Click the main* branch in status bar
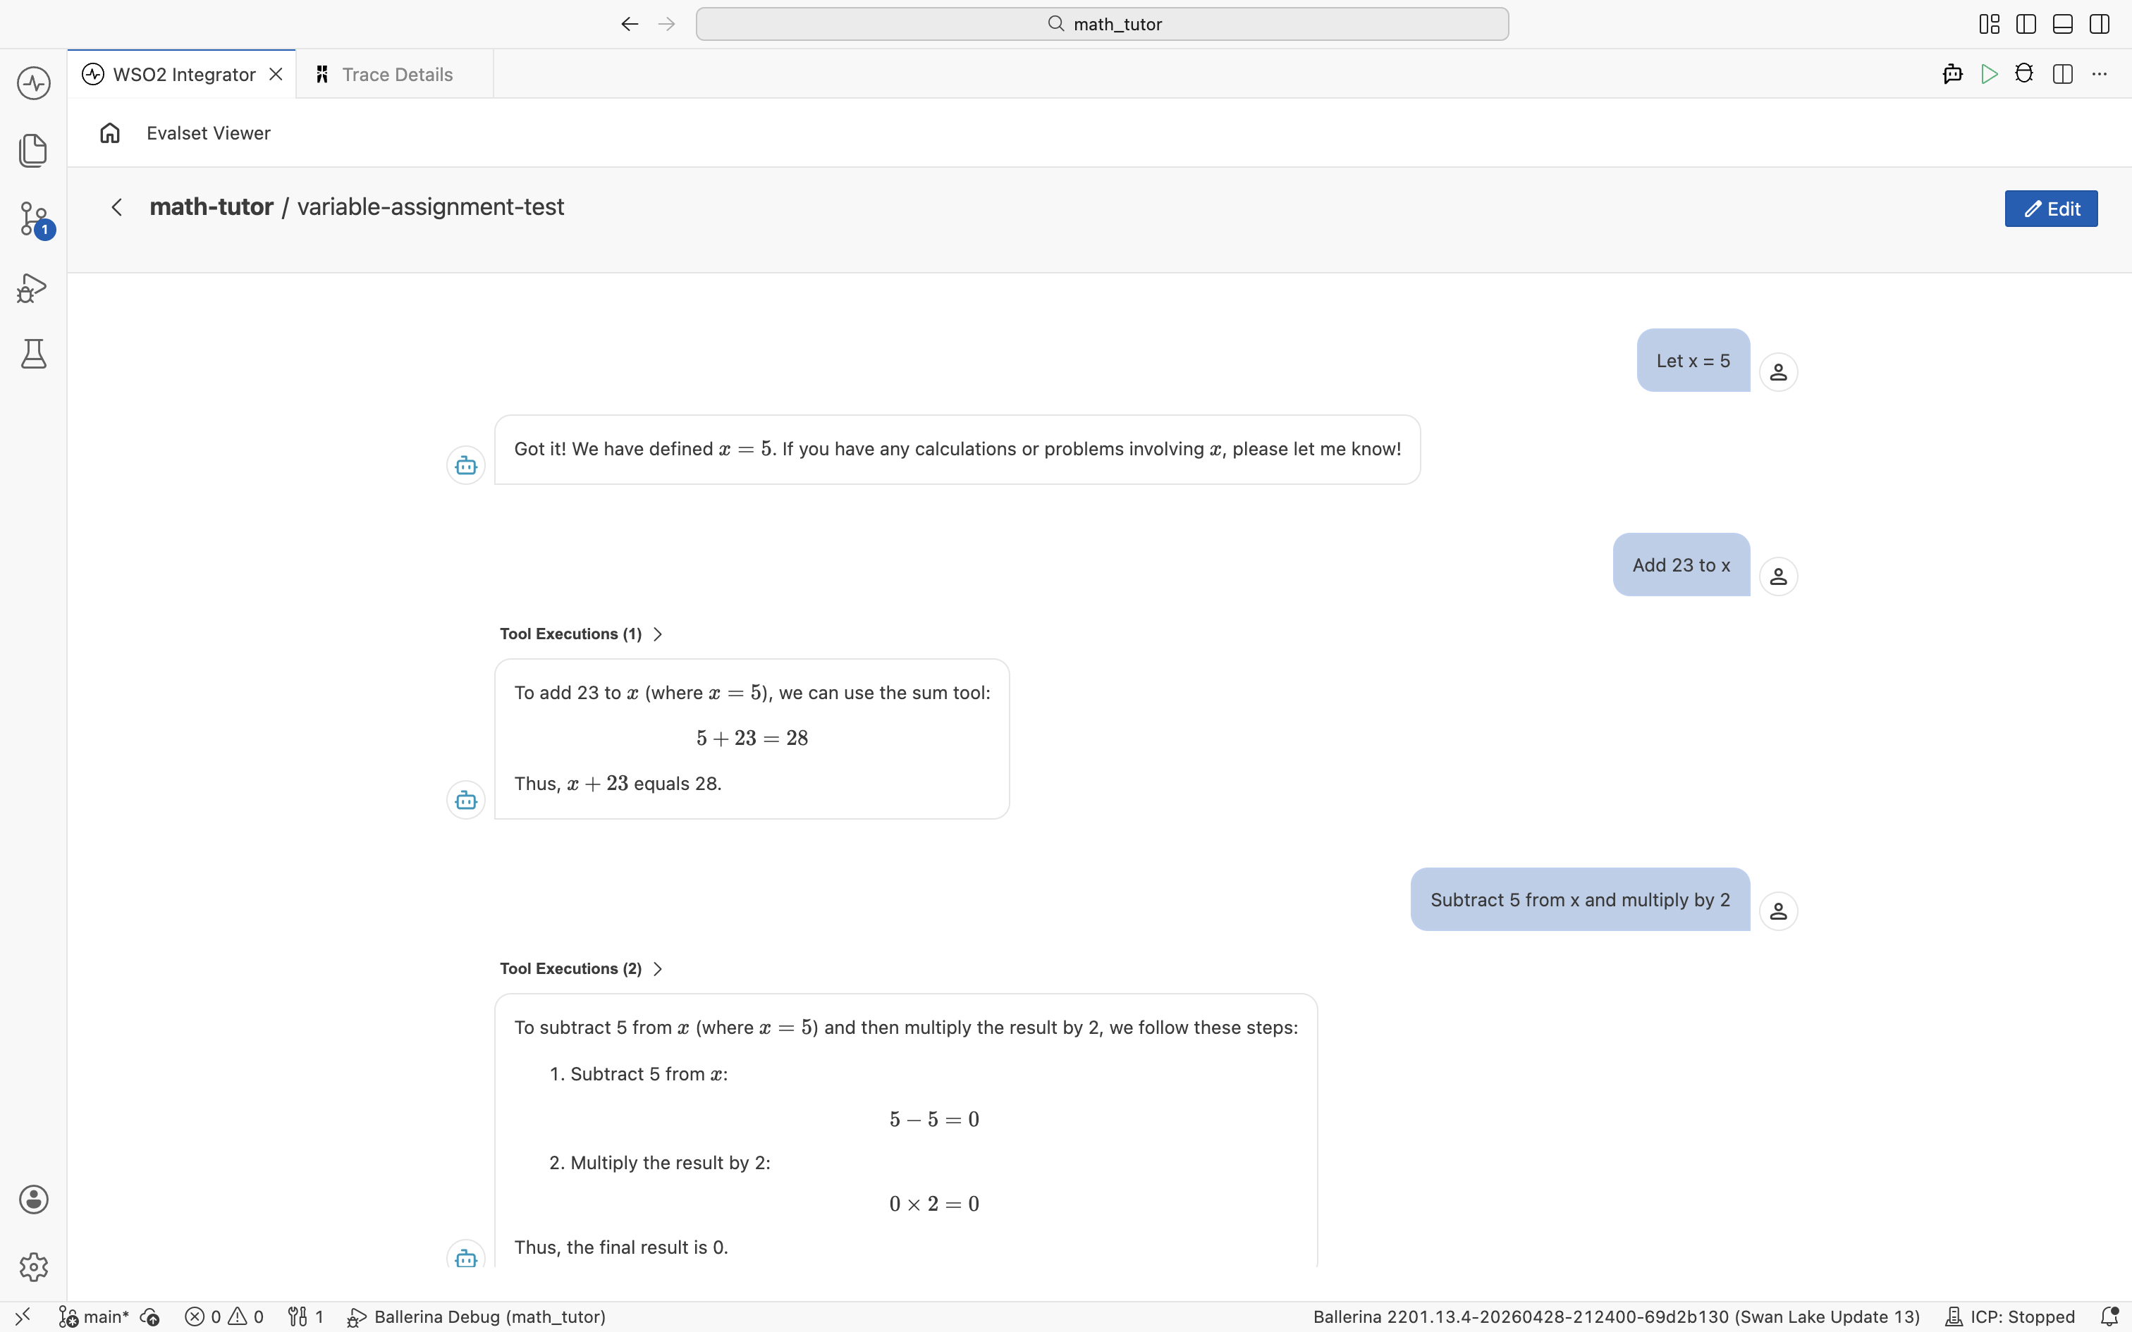Screen dimensions: 2132x1332 tap(94, 1317)
